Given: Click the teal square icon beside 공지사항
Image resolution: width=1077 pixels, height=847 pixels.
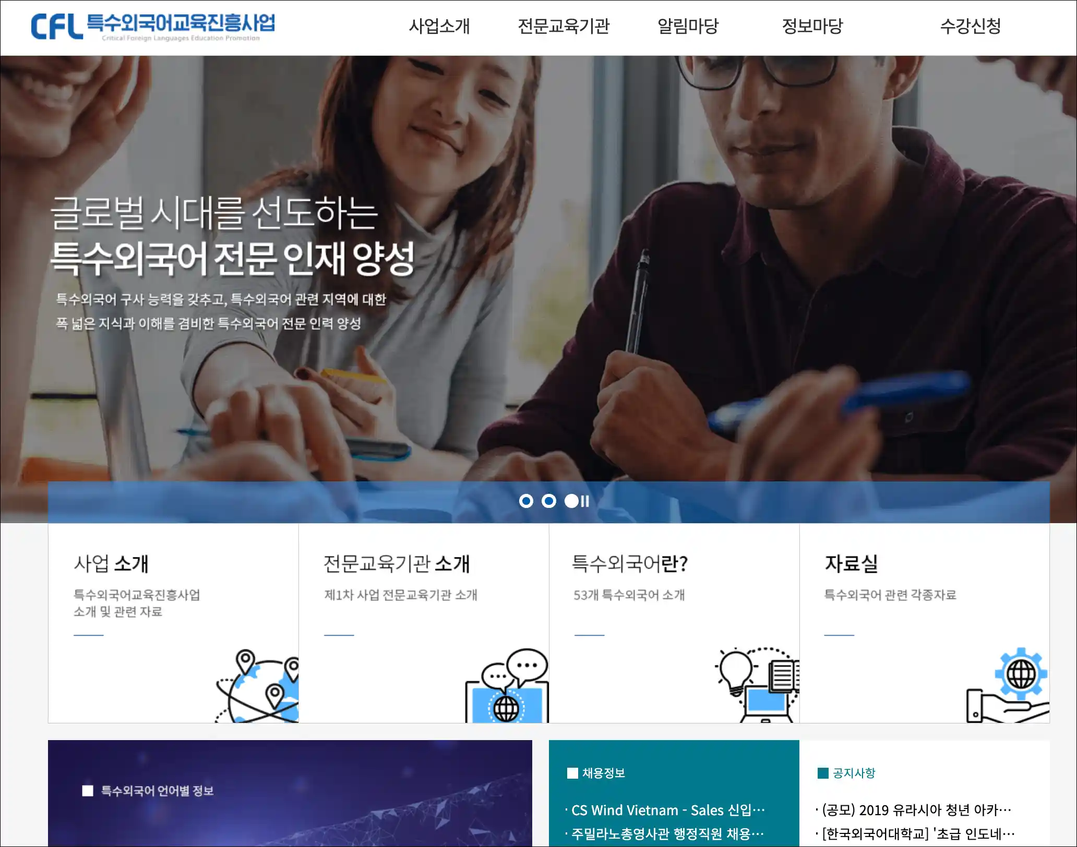Looking at the screenshot, I should point(823,773).
